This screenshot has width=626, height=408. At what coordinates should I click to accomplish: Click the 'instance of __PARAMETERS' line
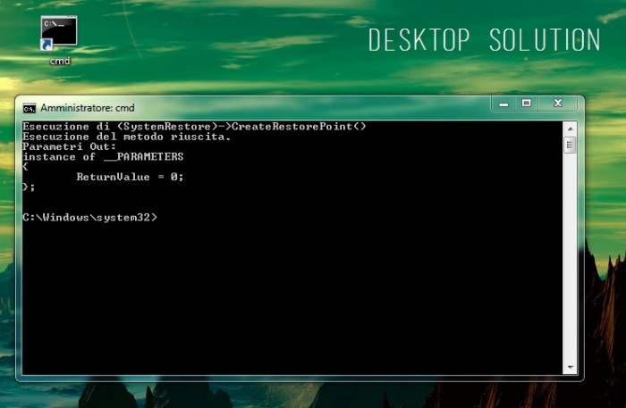pyautogui.click(x=103, y=156)
